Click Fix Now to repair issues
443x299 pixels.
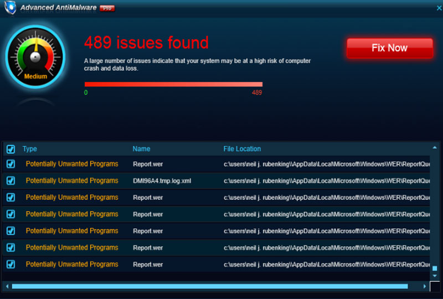click(x=390, y=48)
